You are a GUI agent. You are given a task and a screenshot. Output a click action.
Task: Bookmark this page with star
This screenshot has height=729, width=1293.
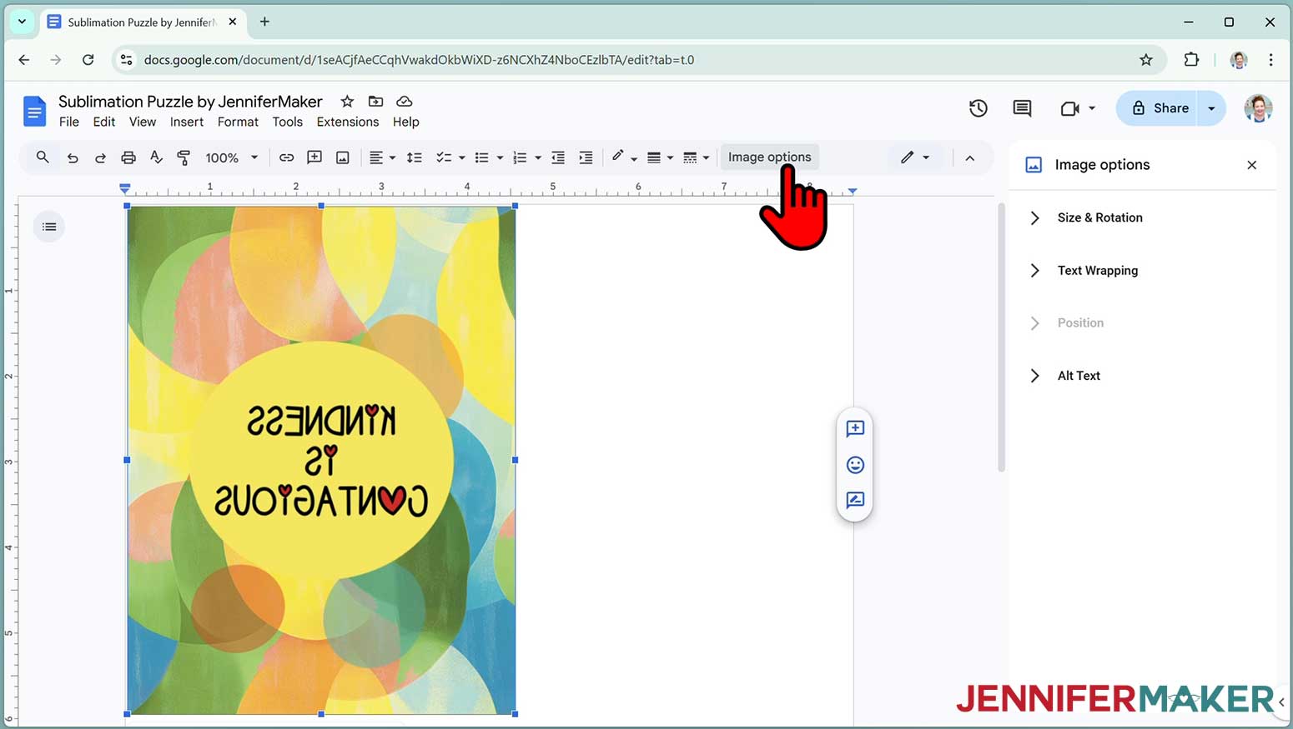(x=1146, y=60)
